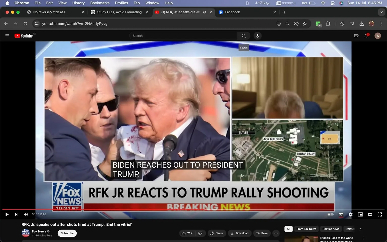
Task: Open the Chrome profile avatar
Action: 371,24
